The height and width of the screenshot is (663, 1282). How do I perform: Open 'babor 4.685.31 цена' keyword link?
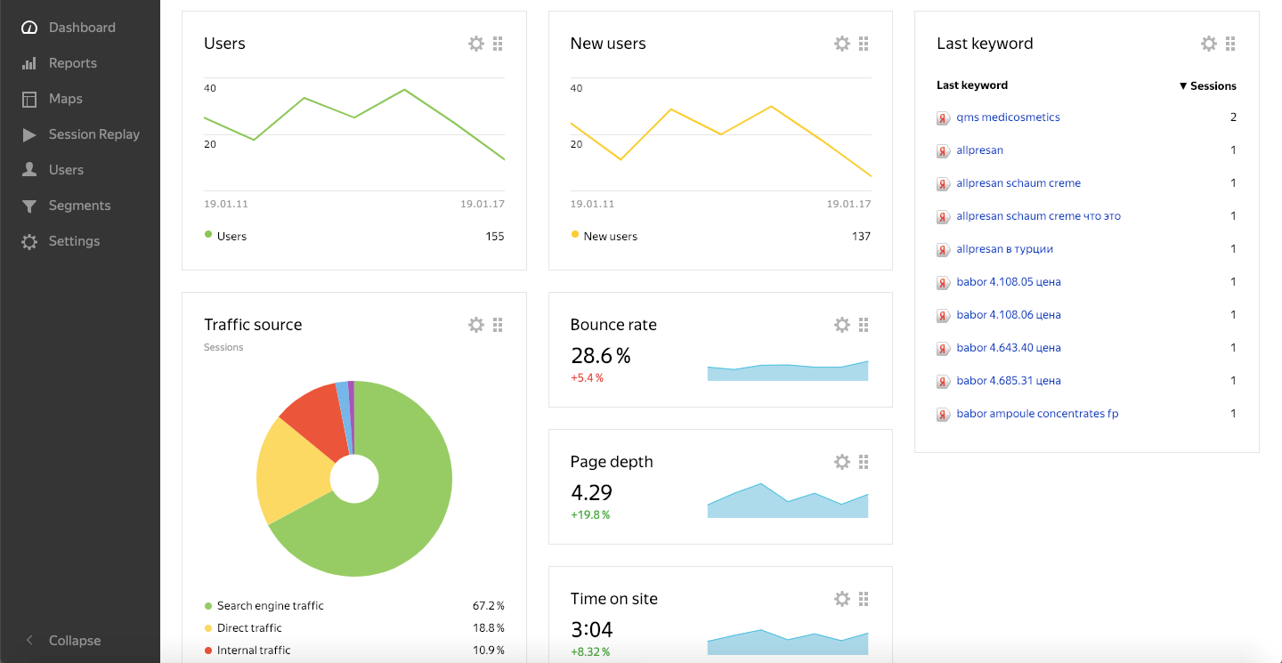click(x=1009, y=381)
